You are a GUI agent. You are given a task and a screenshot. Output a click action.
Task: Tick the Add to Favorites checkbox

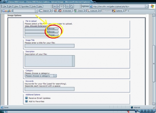click(x=26, y=101)
